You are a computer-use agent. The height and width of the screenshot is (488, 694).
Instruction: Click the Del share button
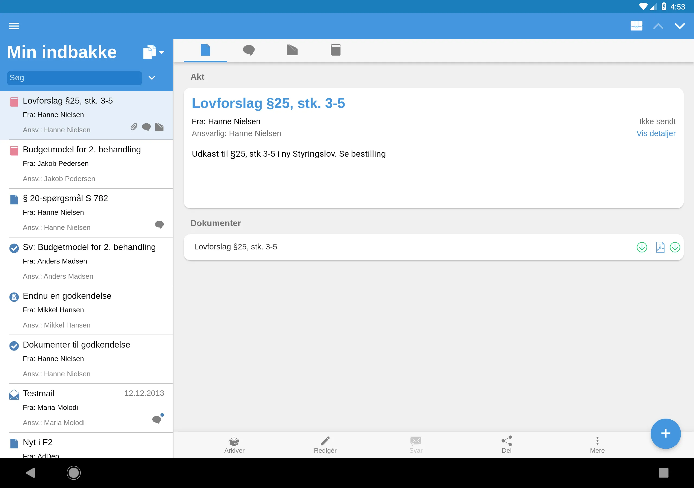coord(506,445)
